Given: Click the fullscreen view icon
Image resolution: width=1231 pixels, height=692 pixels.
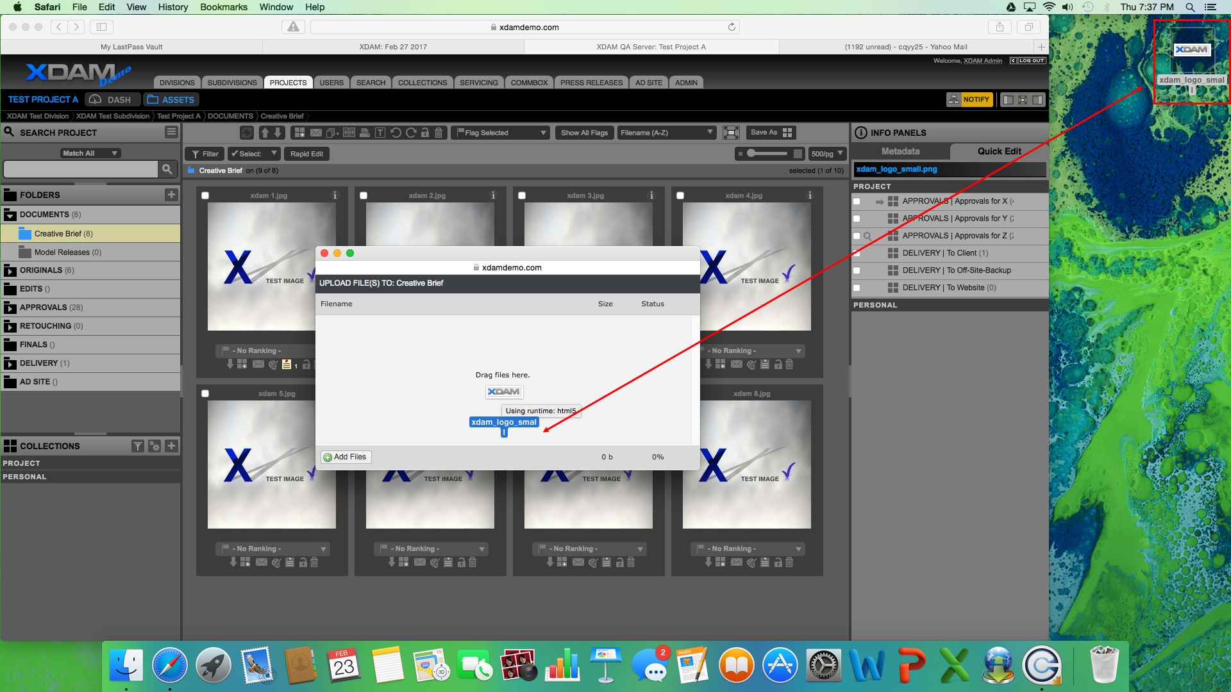Looking at the screenshot, I should (x=731, y=133).
